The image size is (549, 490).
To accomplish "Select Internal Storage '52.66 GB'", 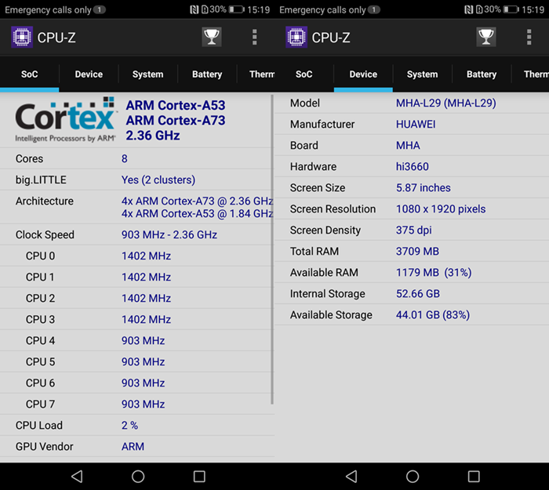I will click(418, 294).
